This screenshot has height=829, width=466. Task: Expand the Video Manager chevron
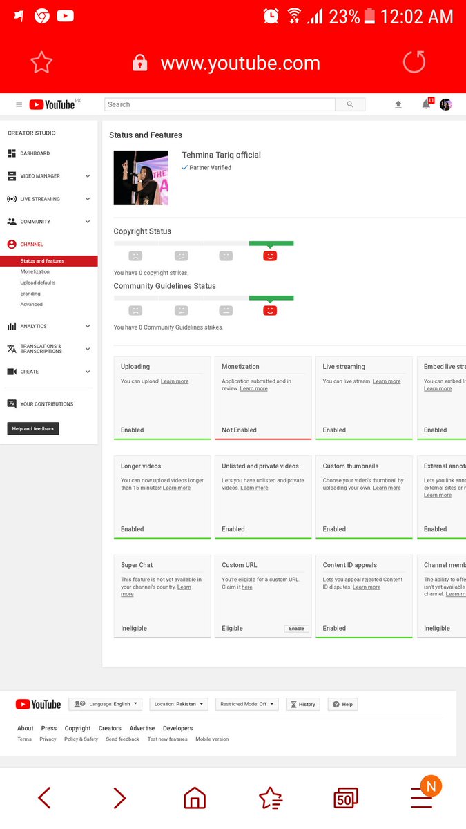click(88, 176)
